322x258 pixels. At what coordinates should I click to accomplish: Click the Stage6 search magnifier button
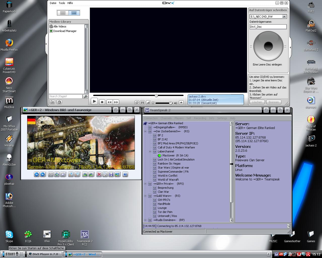pyautogui.click(x=86, y=96)
